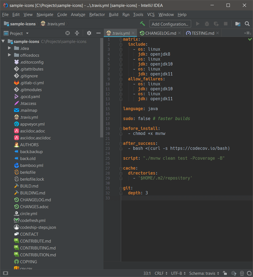This screenshot has width=253, height=277.
Task: Expand the officedocs folder
Action: [x=9, y=55]
